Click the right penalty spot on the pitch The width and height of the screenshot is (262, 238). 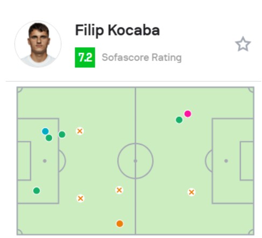[226, 161]
